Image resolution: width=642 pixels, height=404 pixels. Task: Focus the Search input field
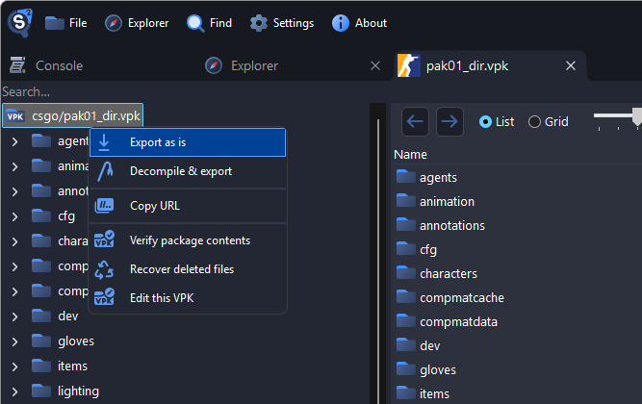click(184, 91)
